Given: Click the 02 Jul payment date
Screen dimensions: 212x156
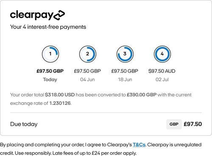Looking at the screenshot, I should [x=162, y=79].
